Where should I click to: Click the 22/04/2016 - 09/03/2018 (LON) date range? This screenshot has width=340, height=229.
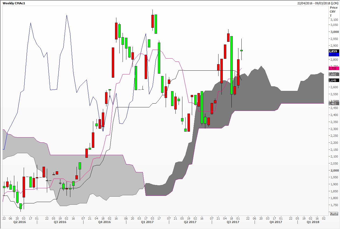318,3
